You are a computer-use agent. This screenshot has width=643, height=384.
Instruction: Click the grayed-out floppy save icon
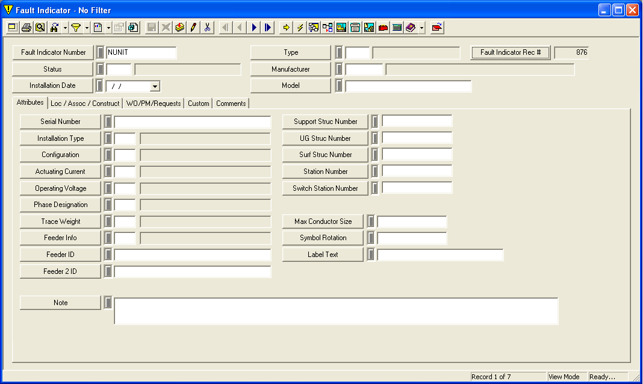152,28
